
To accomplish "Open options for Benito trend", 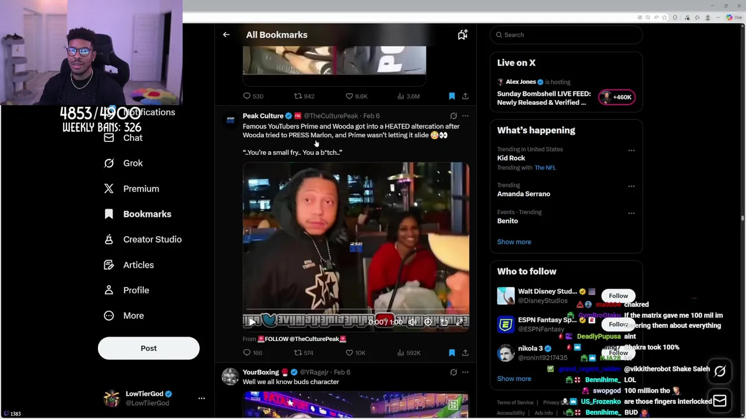I will (631, 213).
